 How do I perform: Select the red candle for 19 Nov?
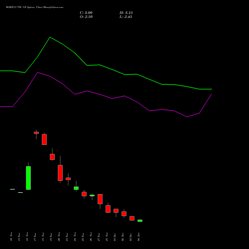[52, 157]
